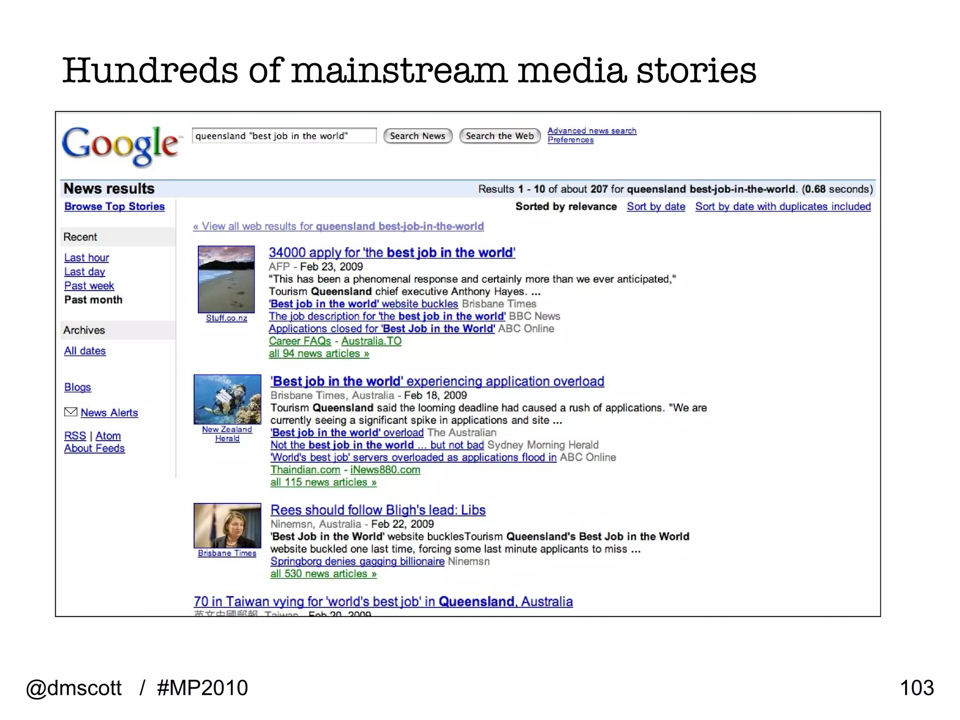This screenshot has height=720, width=960.
Task: Open the Stuff.co.nz source link
Action: [x=226, y=318]
